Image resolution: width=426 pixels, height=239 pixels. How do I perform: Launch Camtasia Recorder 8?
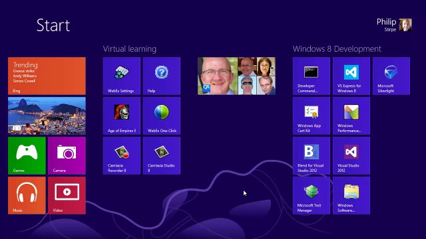121,155
